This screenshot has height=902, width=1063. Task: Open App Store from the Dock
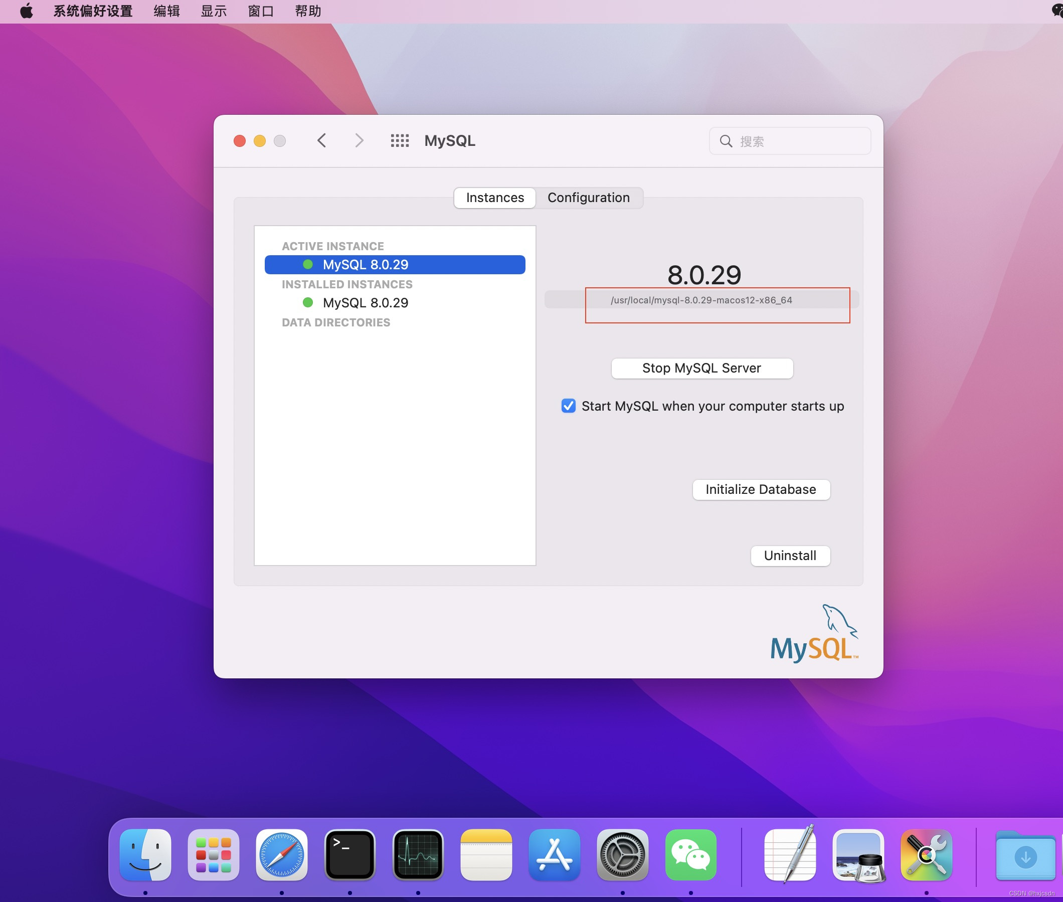[x=554, y=854]
